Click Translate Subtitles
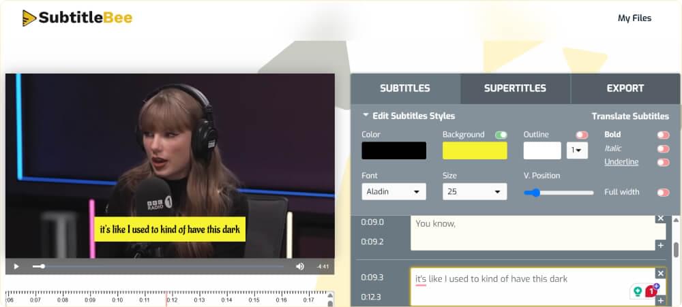The image size is (682, 307). pos(630,116)
